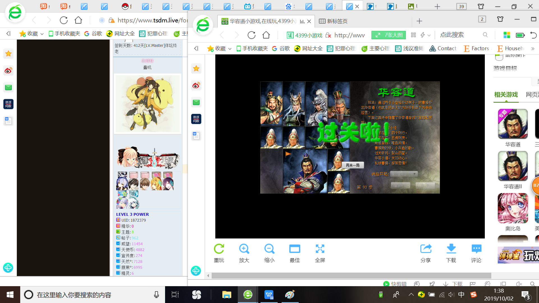The image size is (539, 303).
Task: Open favorites star in front window sidebar
Action: point(196,68)
